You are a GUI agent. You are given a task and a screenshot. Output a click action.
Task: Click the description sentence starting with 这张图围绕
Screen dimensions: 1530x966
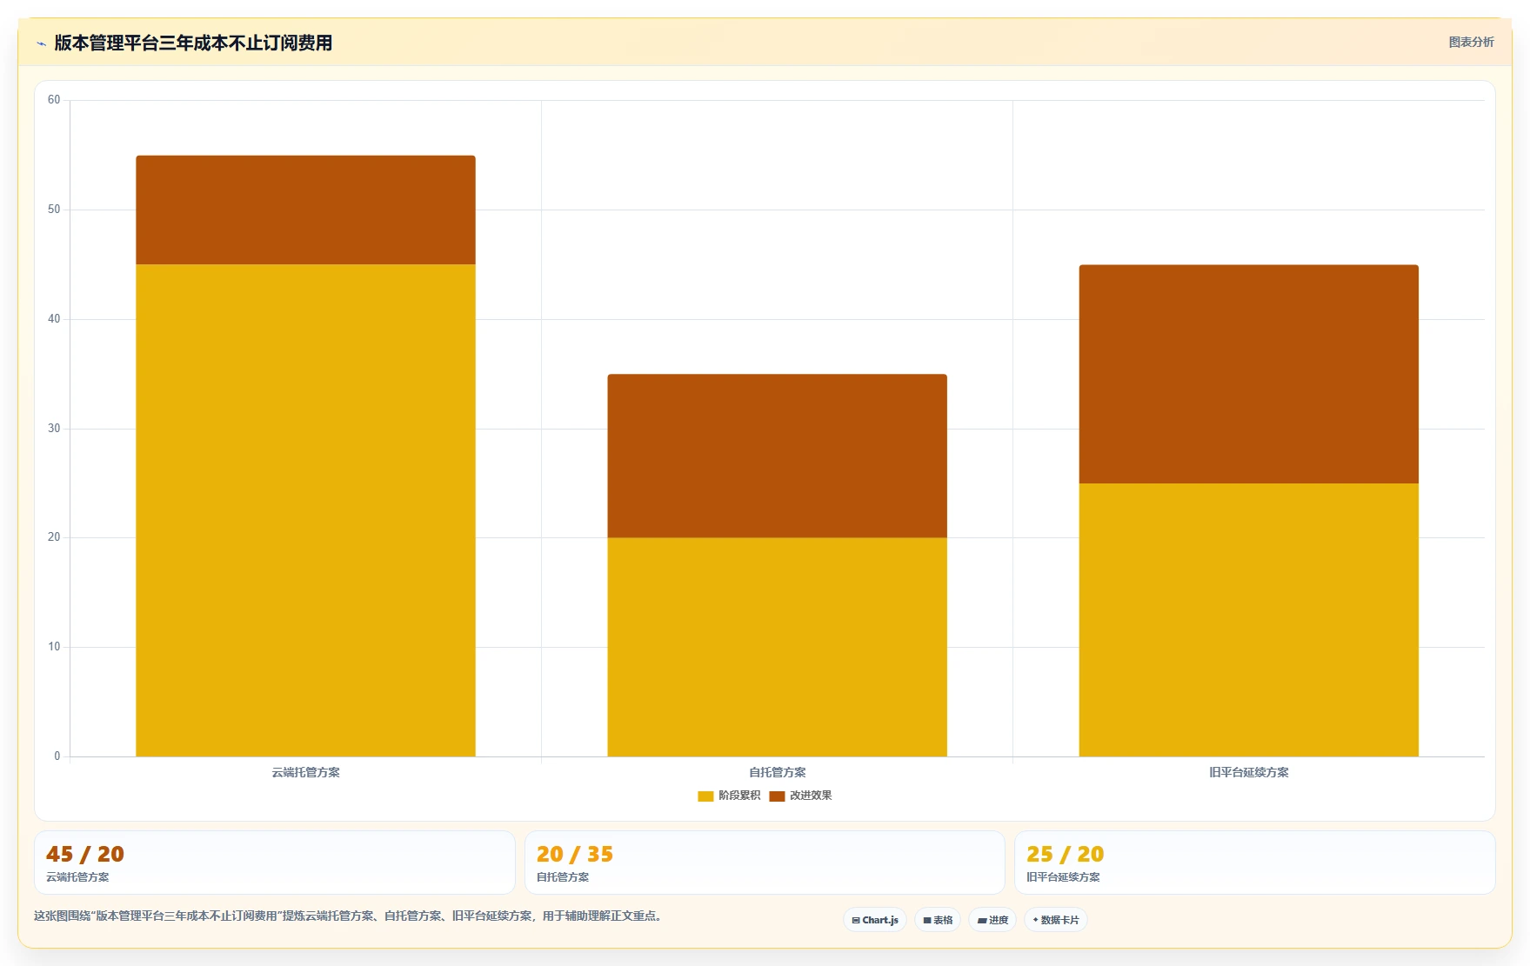click(350, 916)
